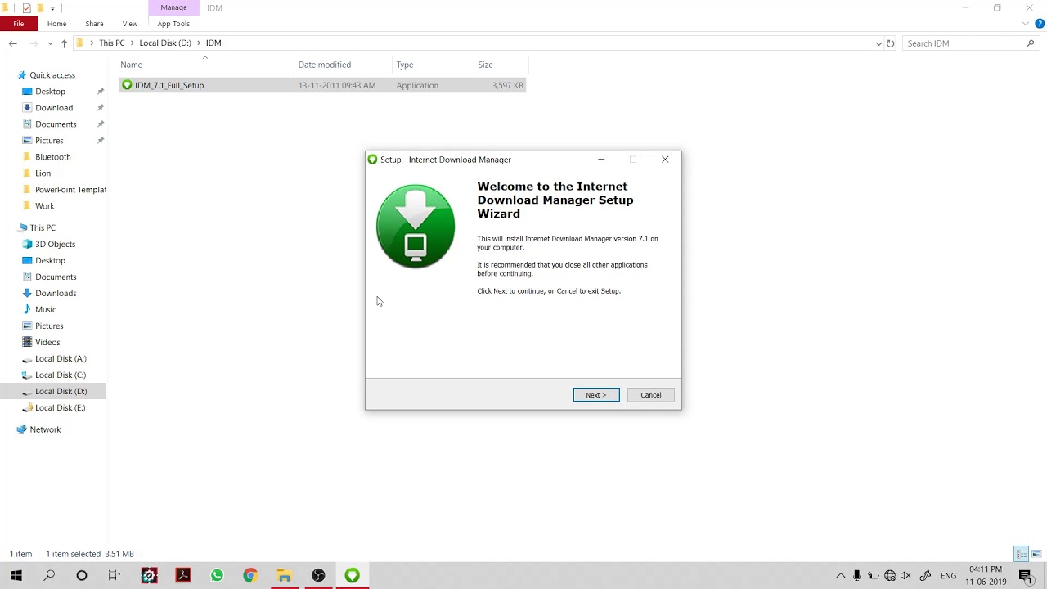Switch to the Share ribbon tab

point(94,24)
